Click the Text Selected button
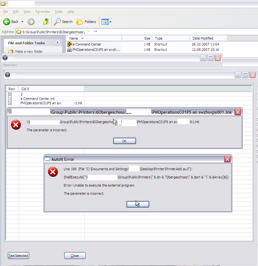Viewport: 258px width, 266px height. click(x=18, y=256)
